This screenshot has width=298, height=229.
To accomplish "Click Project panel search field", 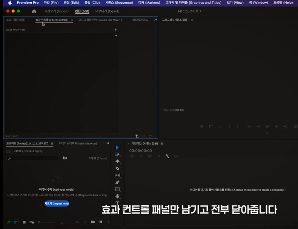I will pyautogui.click(x=32, y=158).
